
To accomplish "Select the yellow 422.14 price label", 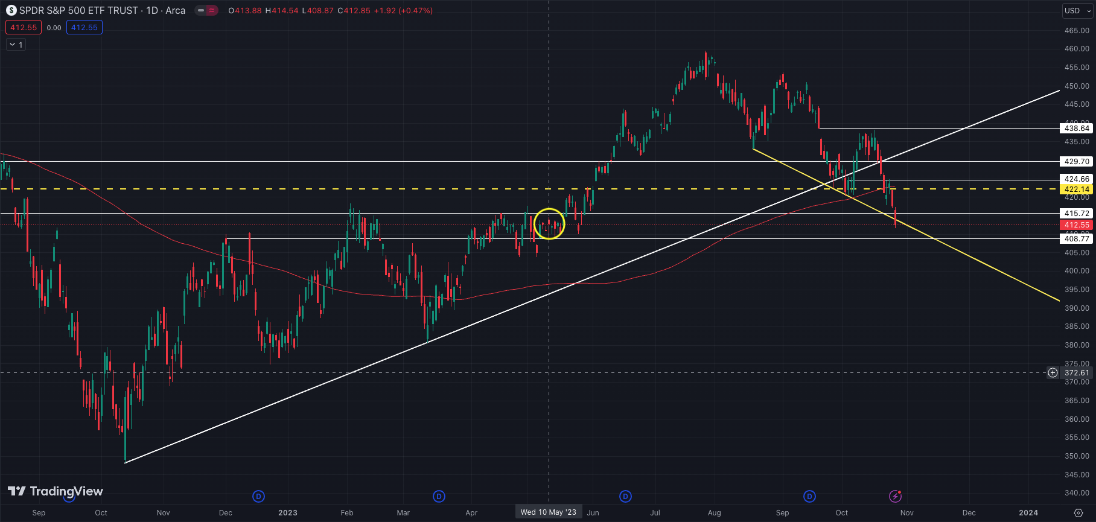I will 1077,189.
